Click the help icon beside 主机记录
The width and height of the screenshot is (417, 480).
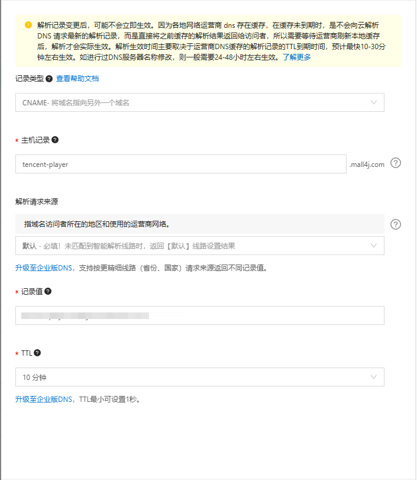coord(55,140)
